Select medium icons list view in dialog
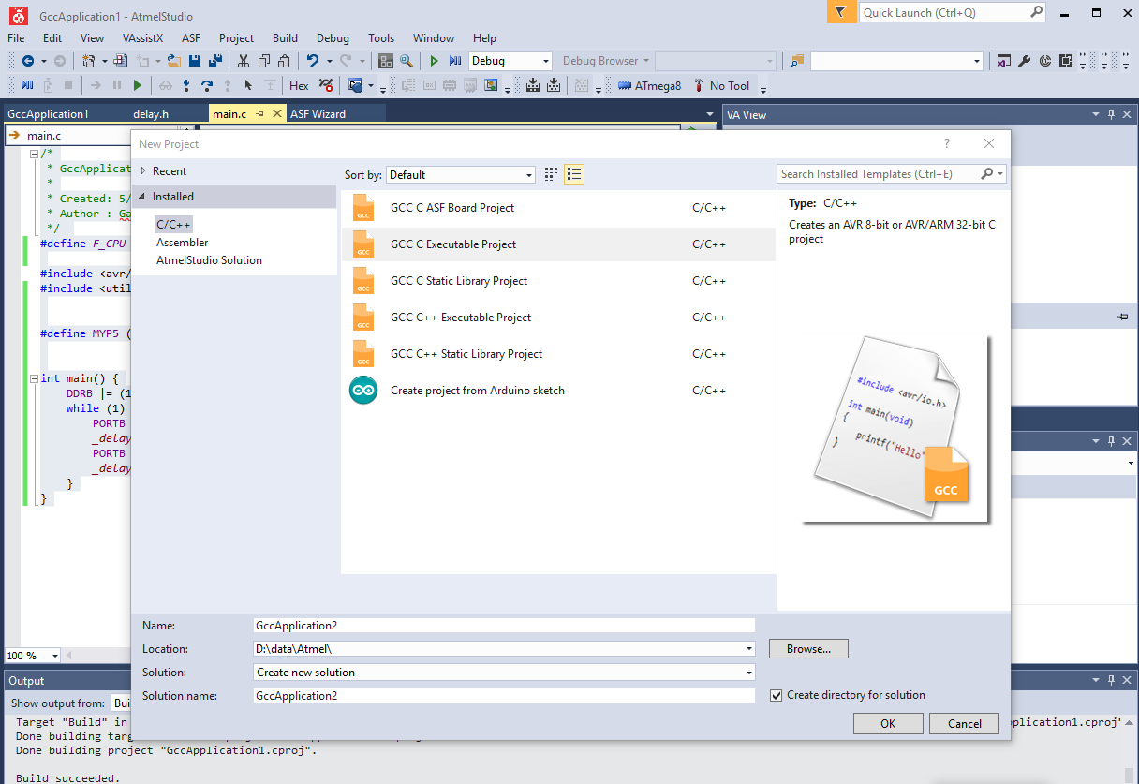Image resolution: width=1139 pixels, height=784 pixels. [x=574, y=174]
